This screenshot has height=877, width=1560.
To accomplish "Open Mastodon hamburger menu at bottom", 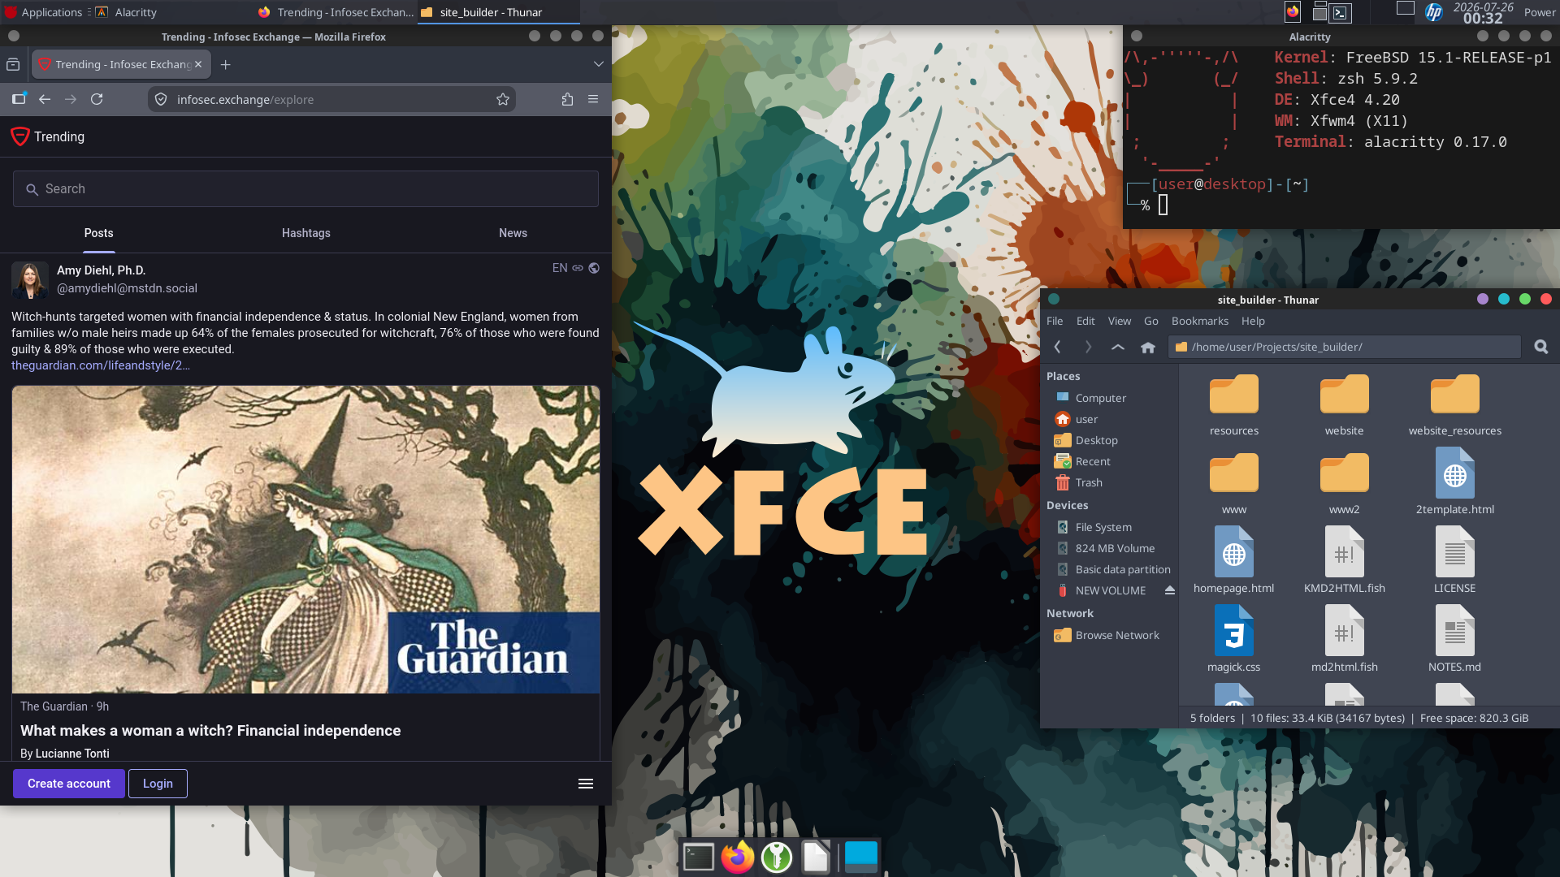I will [x=586, y=784].
